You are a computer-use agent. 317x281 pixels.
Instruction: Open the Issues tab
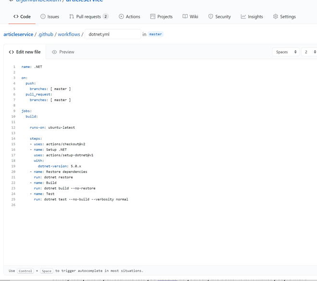(x=50, y=16)
